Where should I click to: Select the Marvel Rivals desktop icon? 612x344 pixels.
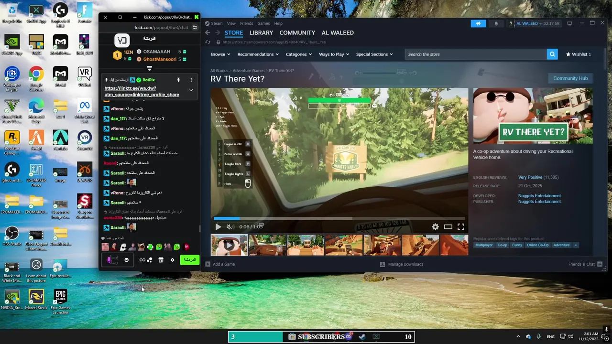(36, 300)
